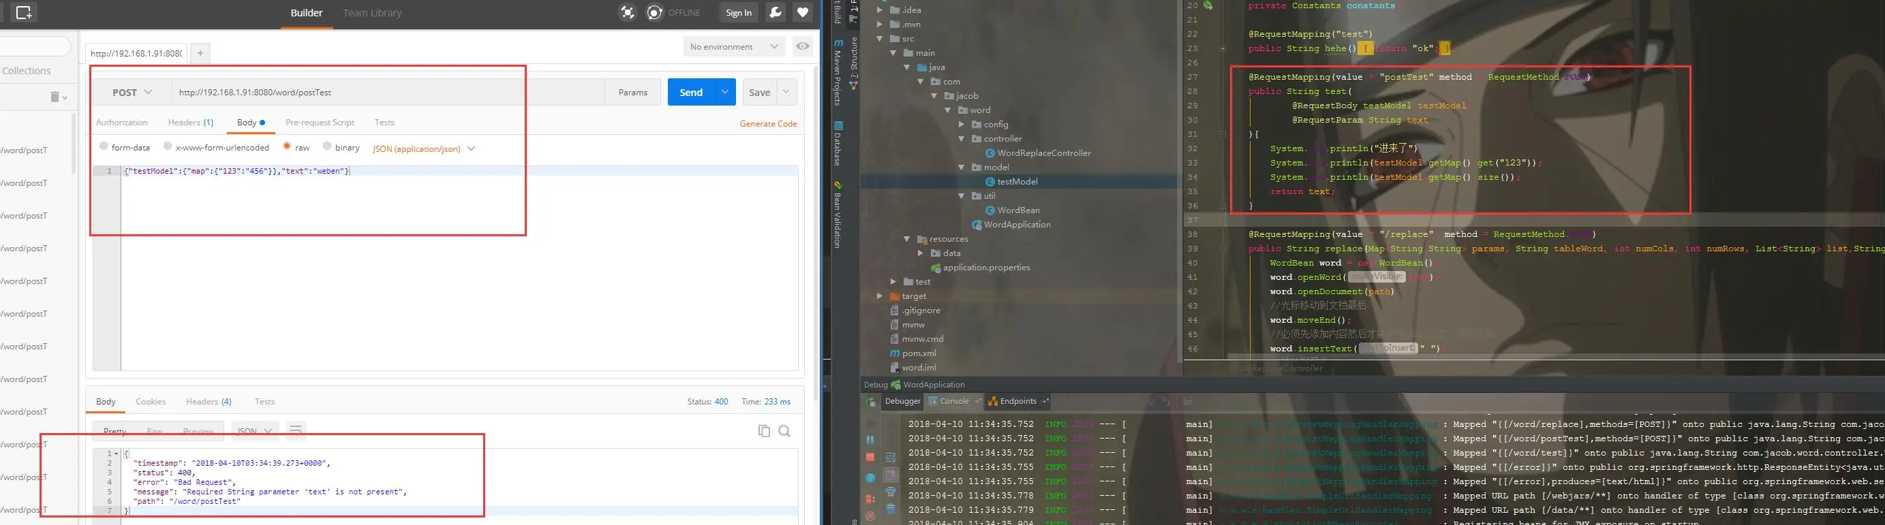The width and height of the screenshot is (1885, 525).
Task: Click the soft-wrap icon in console gutter
Action: tap(891, 458)
